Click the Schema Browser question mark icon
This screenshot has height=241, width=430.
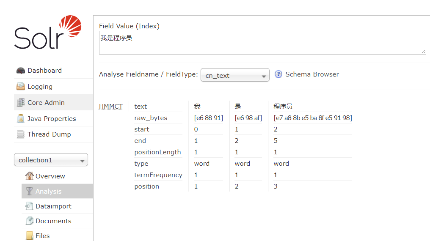[x=278, y=74]
